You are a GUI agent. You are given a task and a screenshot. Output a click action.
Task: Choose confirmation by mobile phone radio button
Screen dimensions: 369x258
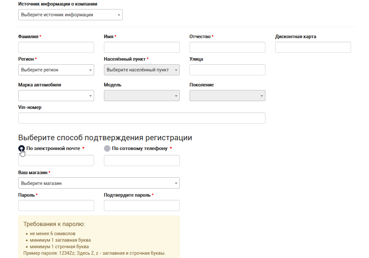coord(107,148)
